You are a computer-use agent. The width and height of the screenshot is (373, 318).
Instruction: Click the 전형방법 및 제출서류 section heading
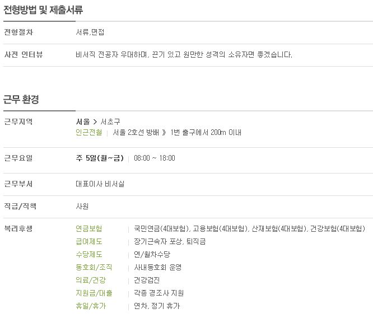coord(43,10)
